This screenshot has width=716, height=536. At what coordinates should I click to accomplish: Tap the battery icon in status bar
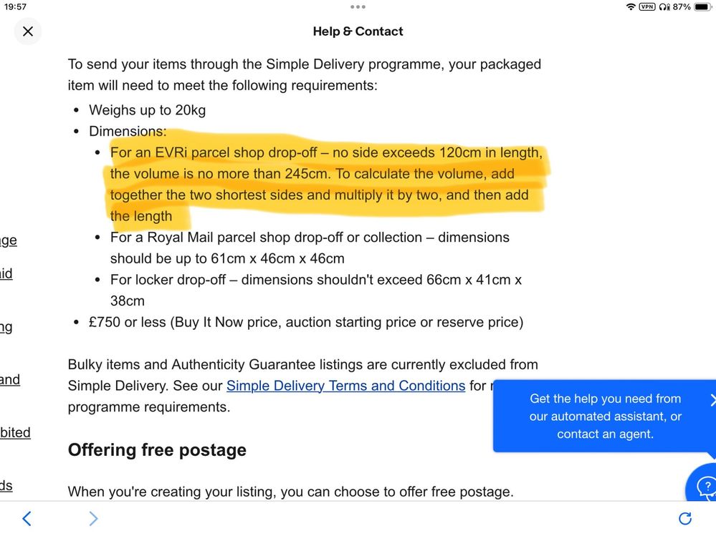pyautogui.click(x=703, y=7)
